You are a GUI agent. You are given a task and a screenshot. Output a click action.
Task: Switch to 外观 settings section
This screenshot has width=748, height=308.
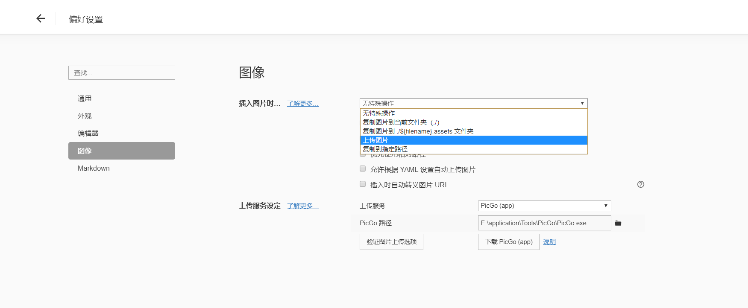(85, 116)
